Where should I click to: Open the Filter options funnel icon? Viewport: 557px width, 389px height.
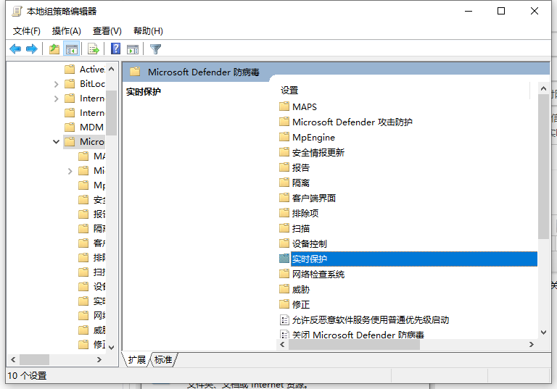[x=156, y=49]
